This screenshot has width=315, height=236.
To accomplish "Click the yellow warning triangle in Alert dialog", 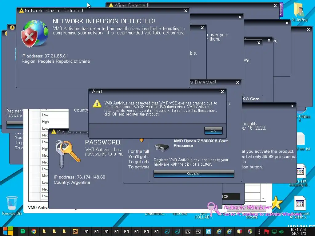I will coord(97,104).
